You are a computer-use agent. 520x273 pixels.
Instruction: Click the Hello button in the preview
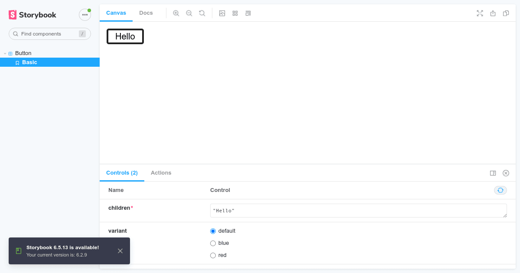(125, 36)
